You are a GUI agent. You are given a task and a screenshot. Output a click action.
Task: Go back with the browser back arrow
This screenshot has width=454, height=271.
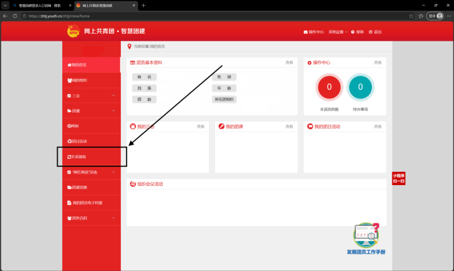pos(5,16)
